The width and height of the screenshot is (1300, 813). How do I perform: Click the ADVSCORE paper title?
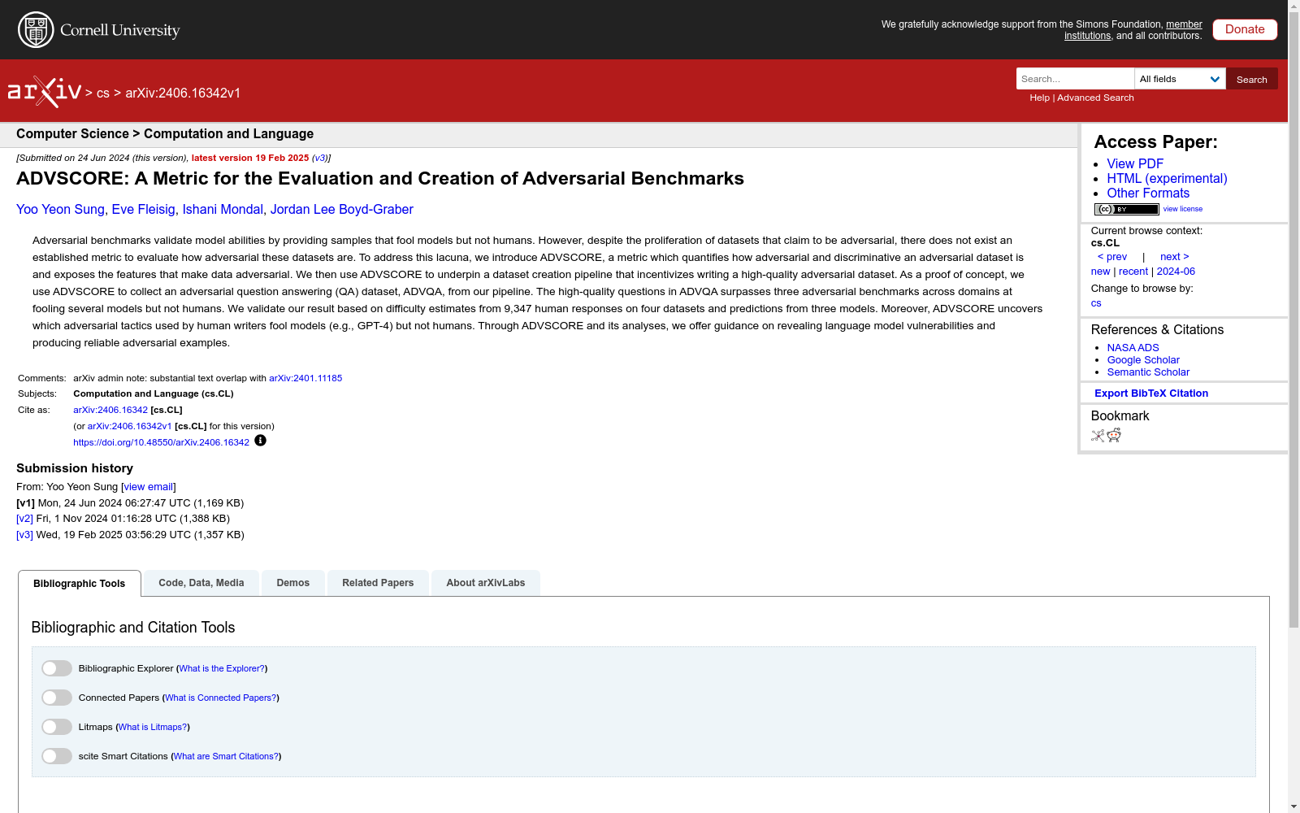[x=380, y=179]
